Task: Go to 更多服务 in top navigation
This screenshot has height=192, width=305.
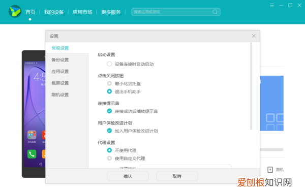Action: click(111, 12)
